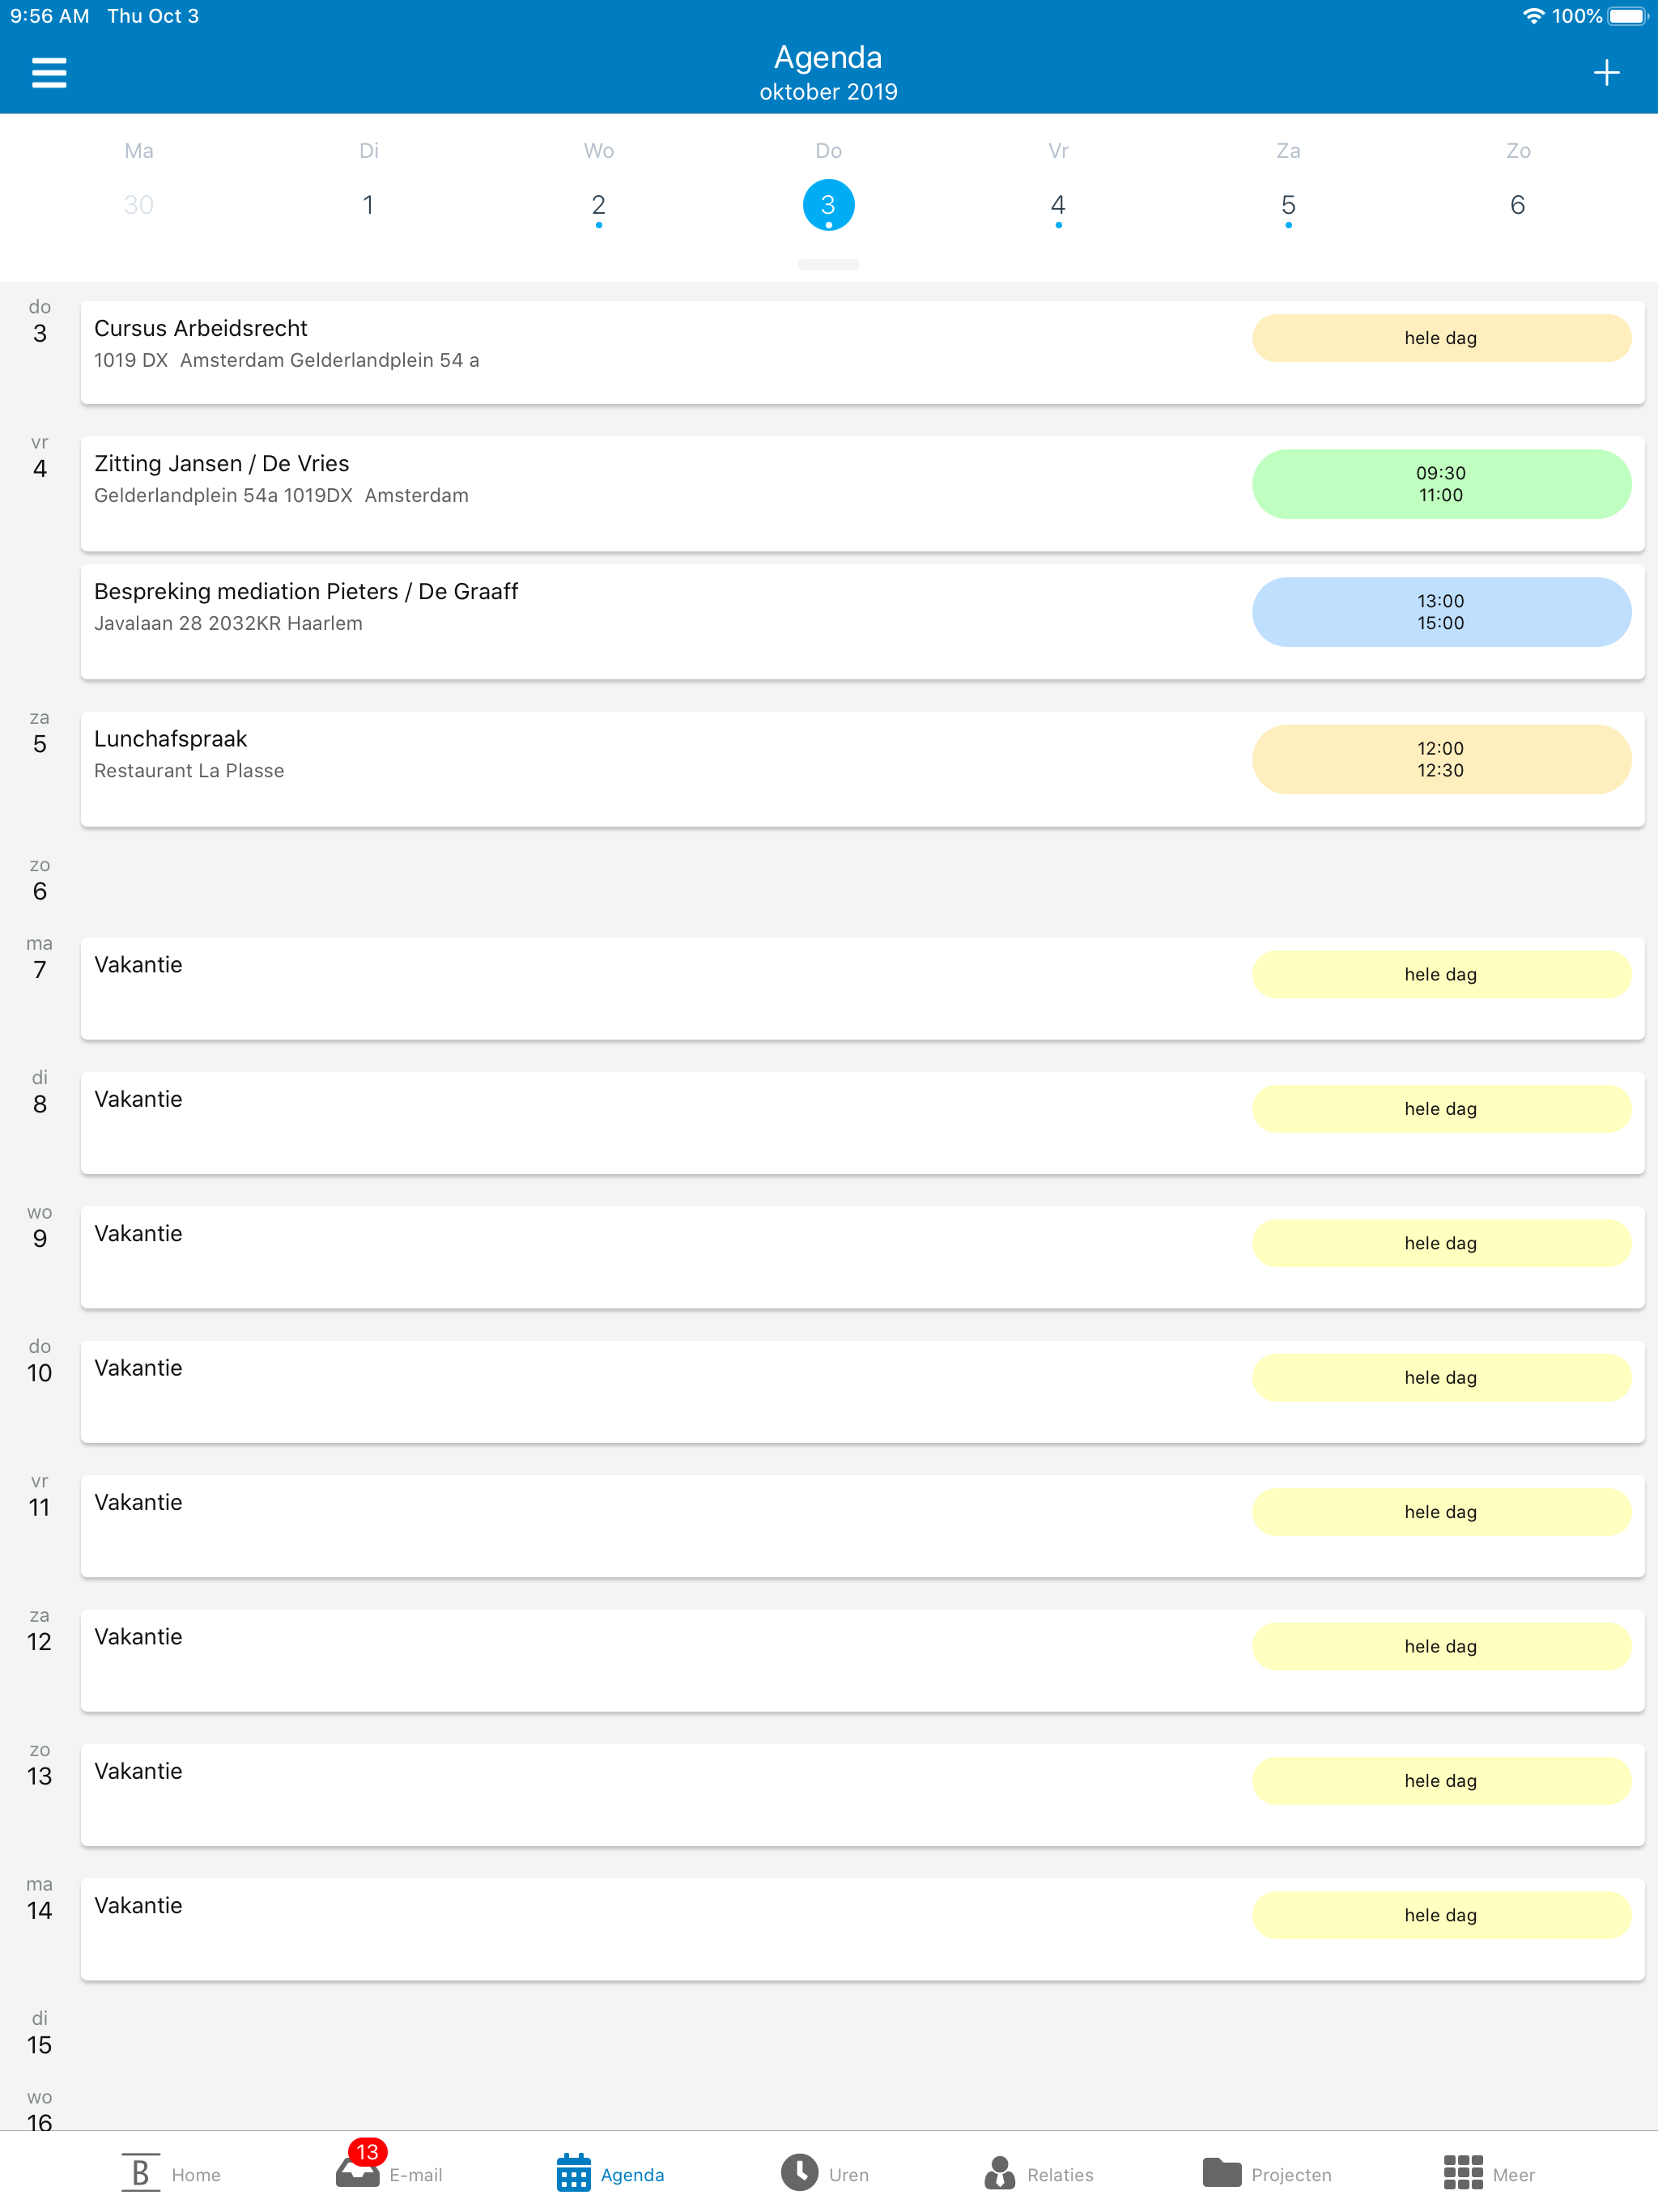
Task: Select Wednesday 2 in week strip
Action: [x=598, y=205]
